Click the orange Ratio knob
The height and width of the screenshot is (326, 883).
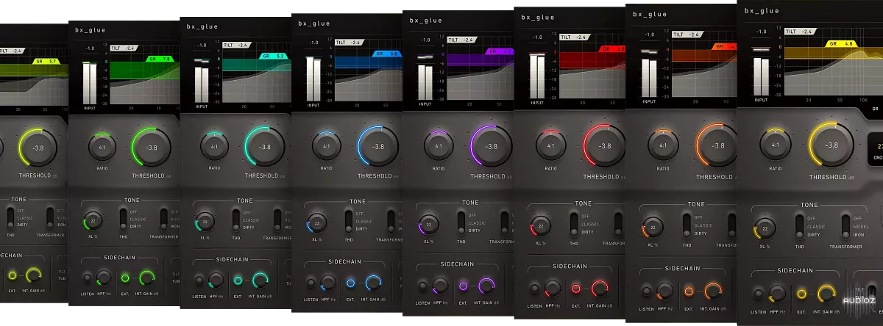click(663, 145)
